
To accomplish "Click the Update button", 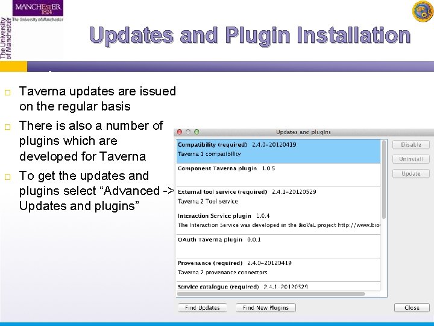I will pyautogui.click(x=411, y=173).
